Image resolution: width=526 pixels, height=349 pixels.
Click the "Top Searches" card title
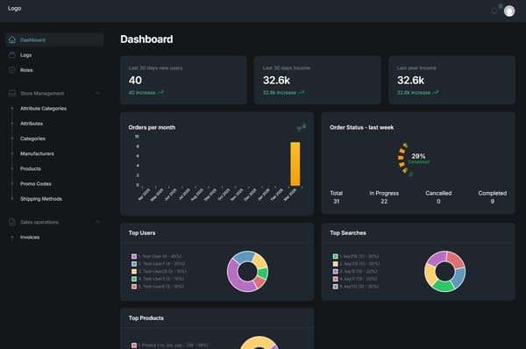tap(348, 233)
